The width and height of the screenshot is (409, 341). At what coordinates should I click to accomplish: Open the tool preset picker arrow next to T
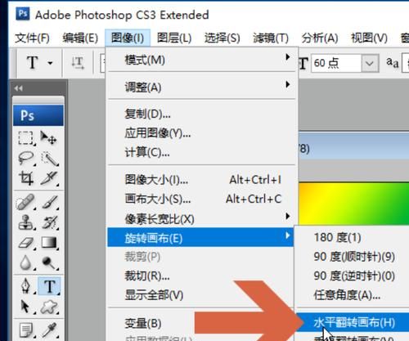50,63
